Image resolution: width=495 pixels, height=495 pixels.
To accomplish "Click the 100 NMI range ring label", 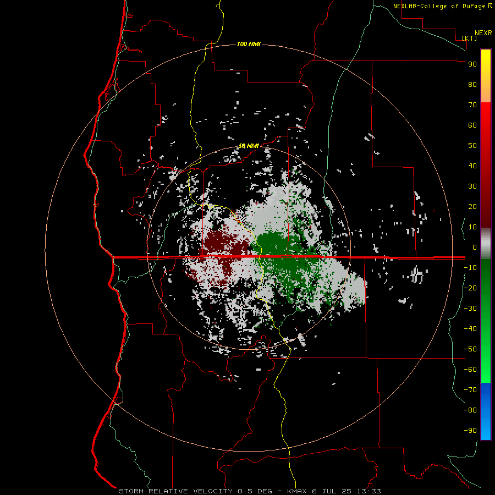I will tap(249, 44).
